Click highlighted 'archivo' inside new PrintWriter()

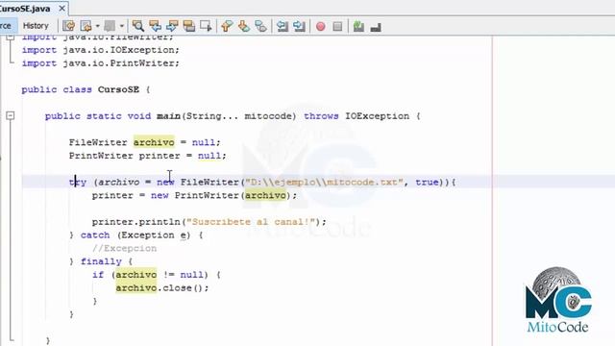point(265,195)
